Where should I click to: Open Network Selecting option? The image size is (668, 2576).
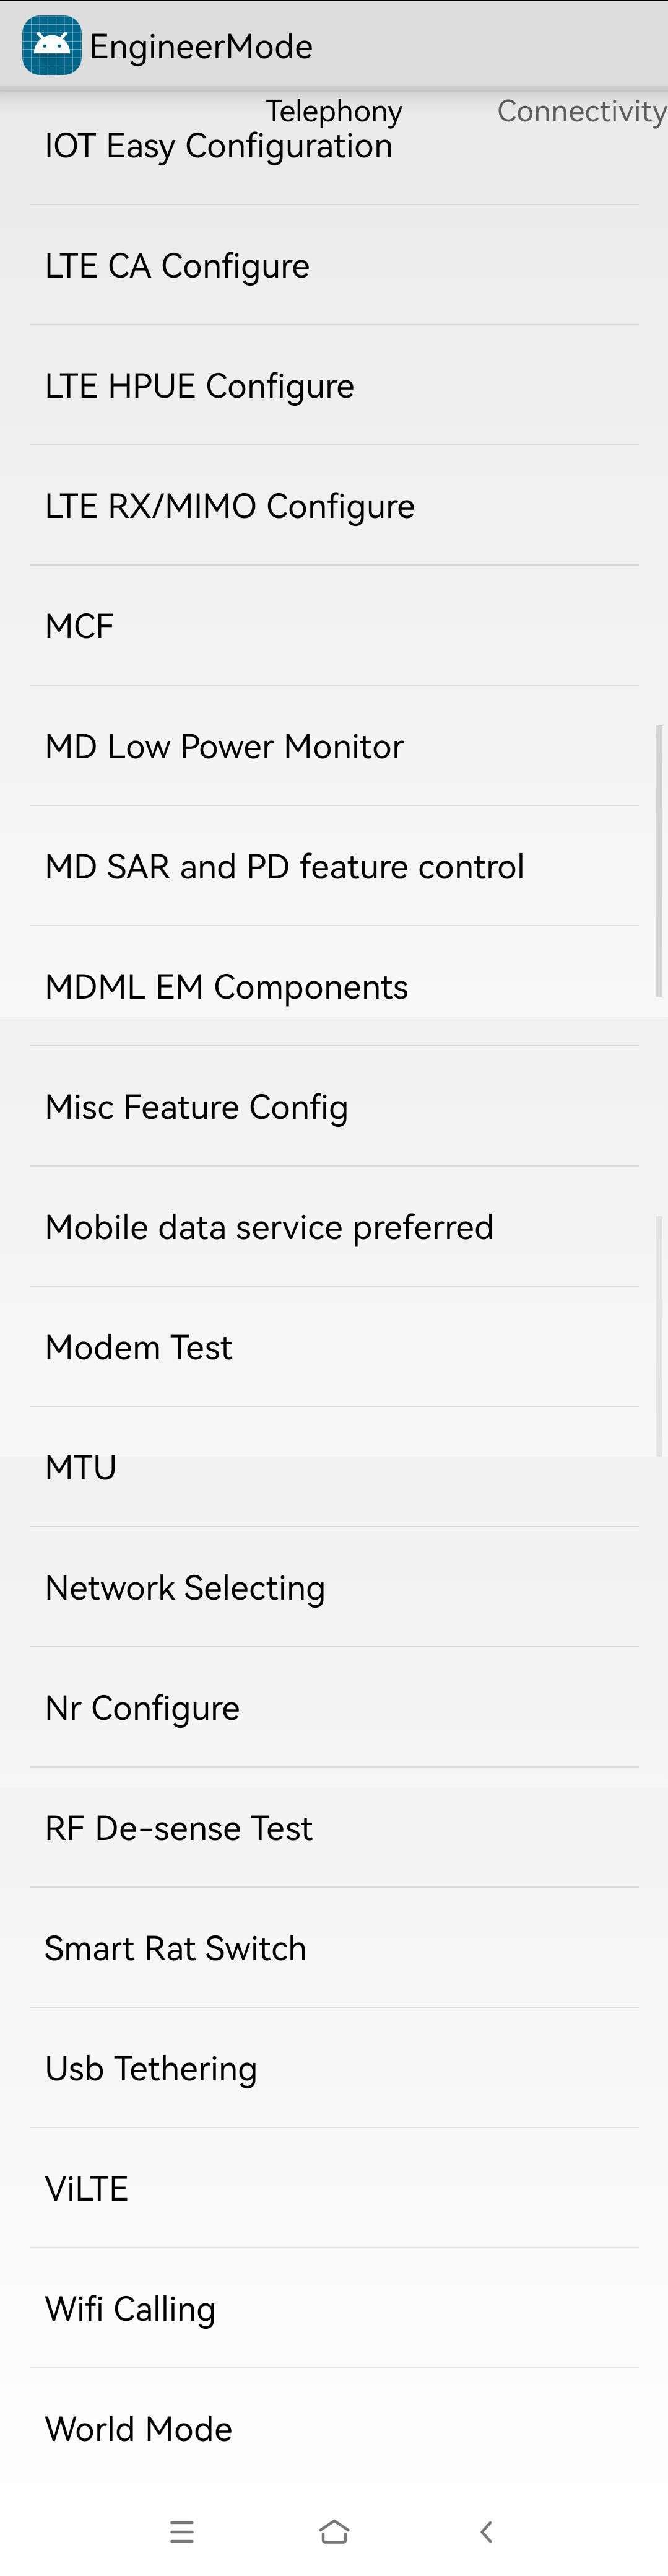[334, 1588]
